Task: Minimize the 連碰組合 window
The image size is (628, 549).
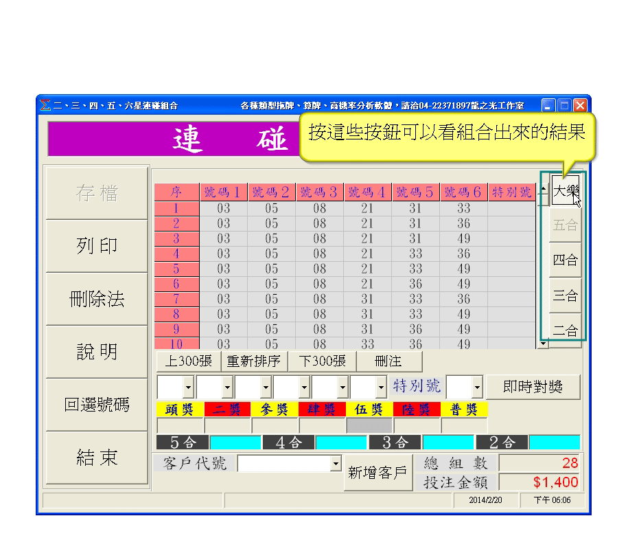Action: point(548,105)
